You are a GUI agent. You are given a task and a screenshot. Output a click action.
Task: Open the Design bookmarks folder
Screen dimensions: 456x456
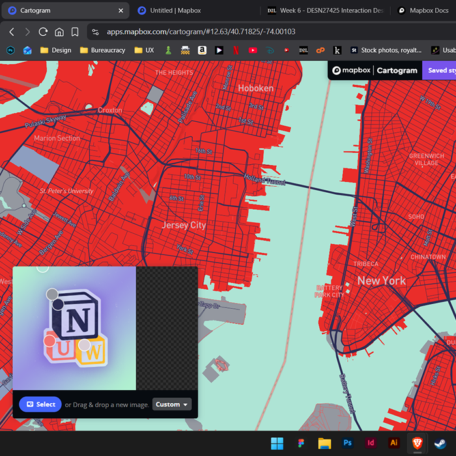56,50
